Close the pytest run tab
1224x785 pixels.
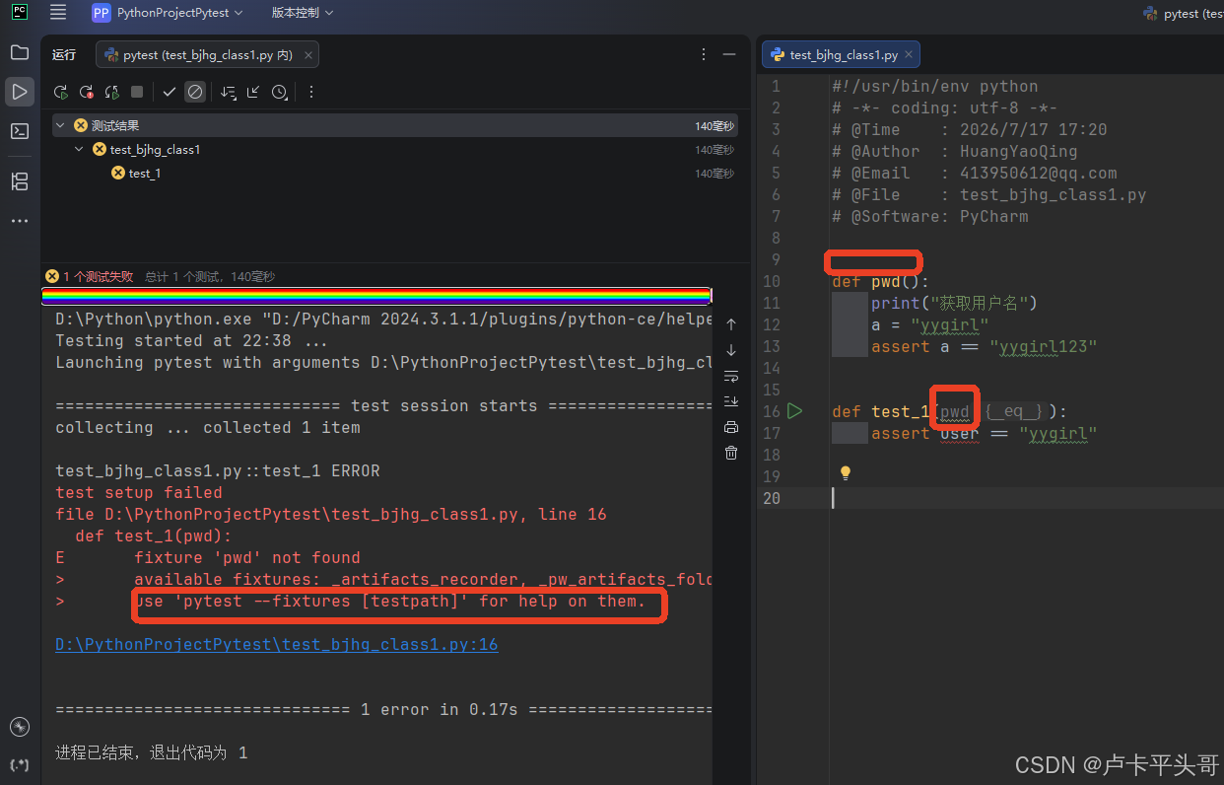click(x=308, y=55)
